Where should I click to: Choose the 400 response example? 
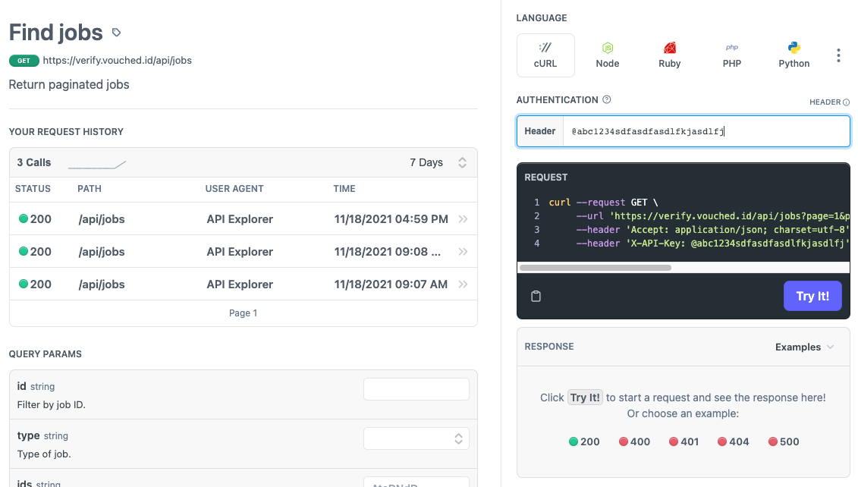[634, 441]
